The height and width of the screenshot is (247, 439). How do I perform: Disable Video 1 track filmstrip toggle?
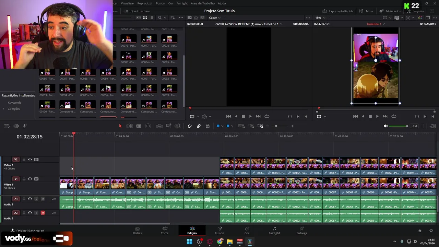pos(36,179)
